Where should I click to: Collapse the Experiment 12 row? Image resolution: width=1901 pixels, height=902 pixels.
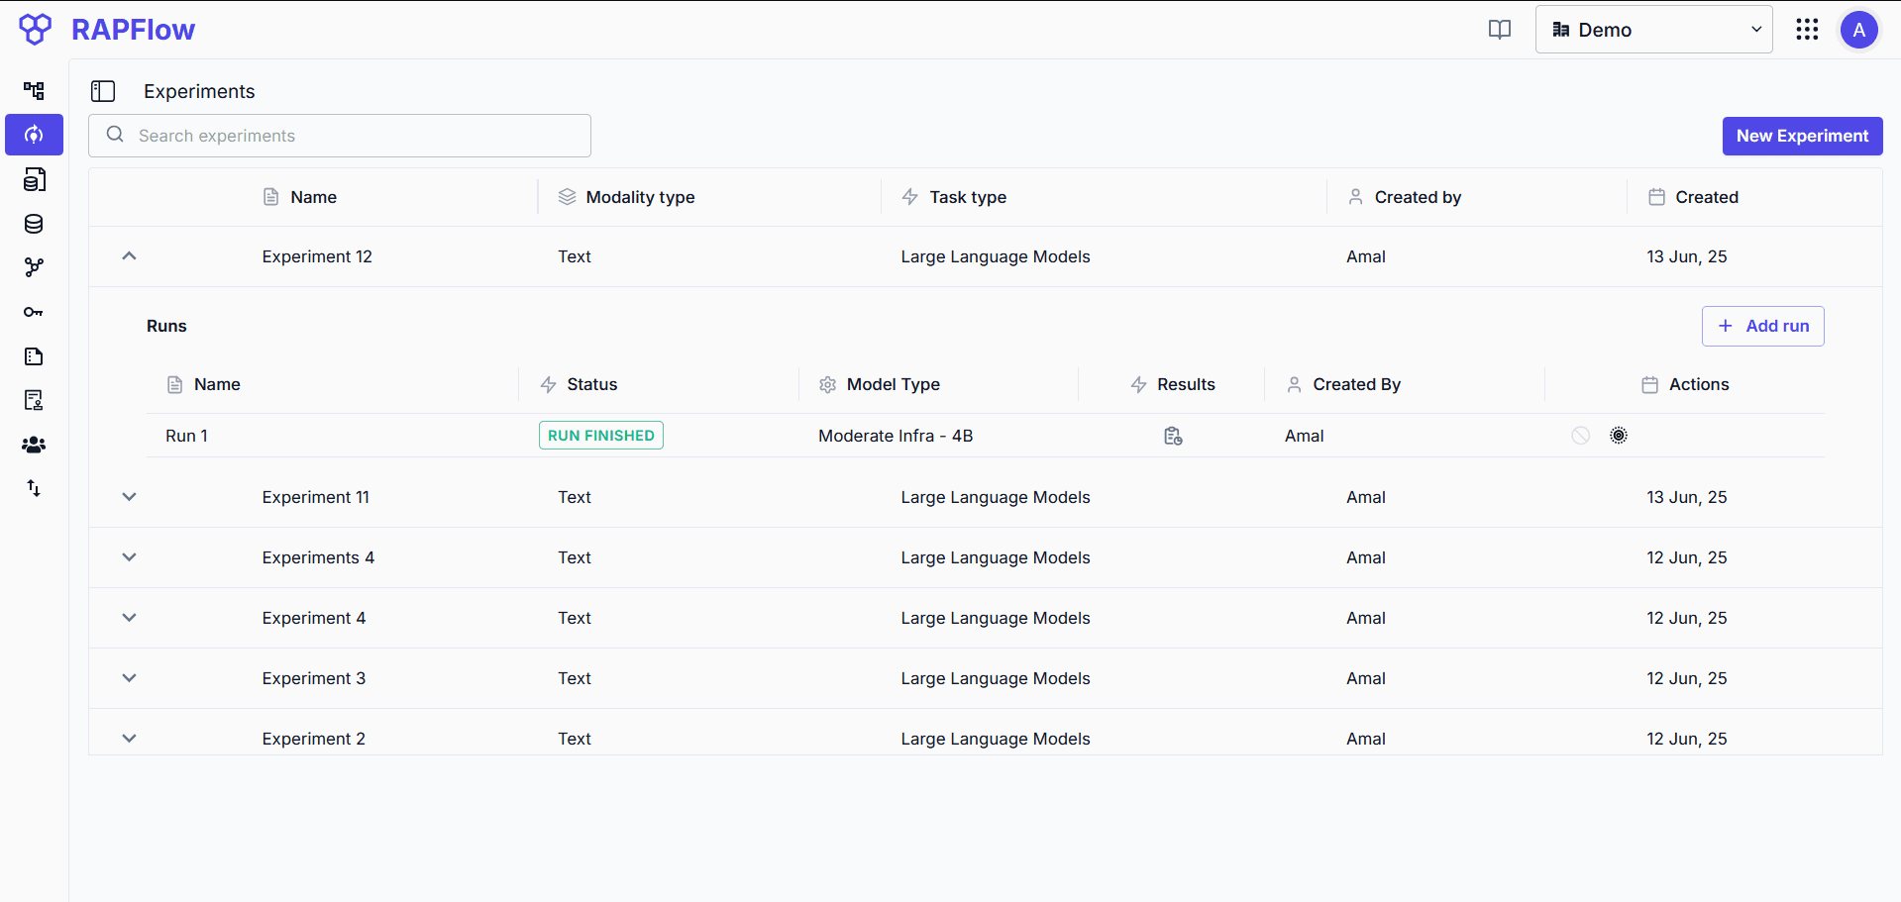pos(129,256)
